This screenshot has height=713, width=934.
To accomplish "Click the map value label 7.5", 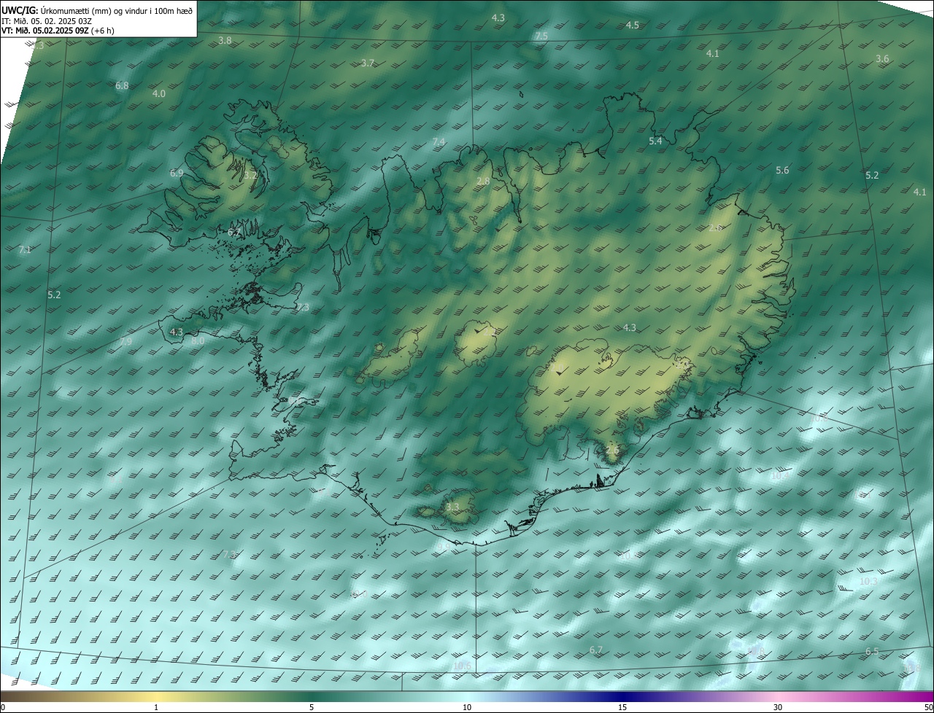I will pyautogui.click(x=541, y=36).
